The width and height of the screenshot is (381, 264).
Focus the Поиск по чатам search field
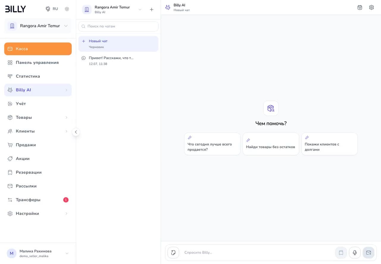118,26
